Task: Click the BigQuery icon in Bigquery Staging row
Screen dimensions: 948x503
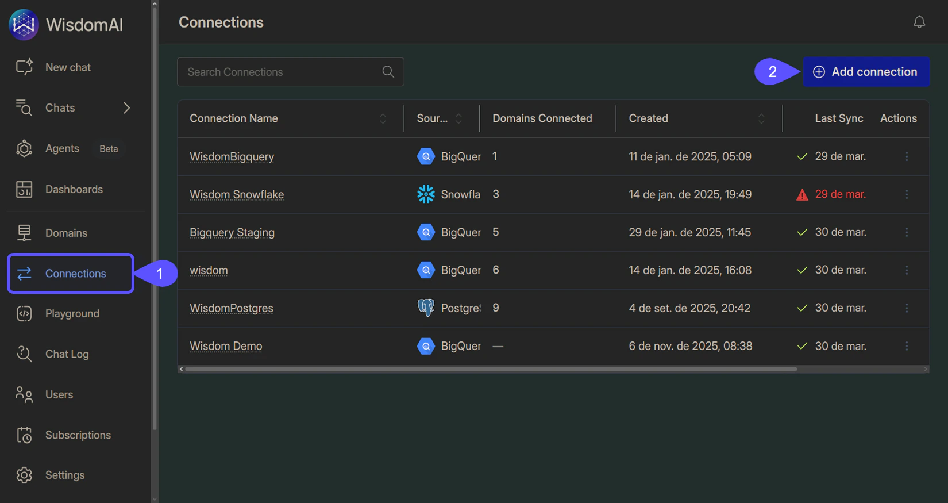Action: tap(426, 232)
